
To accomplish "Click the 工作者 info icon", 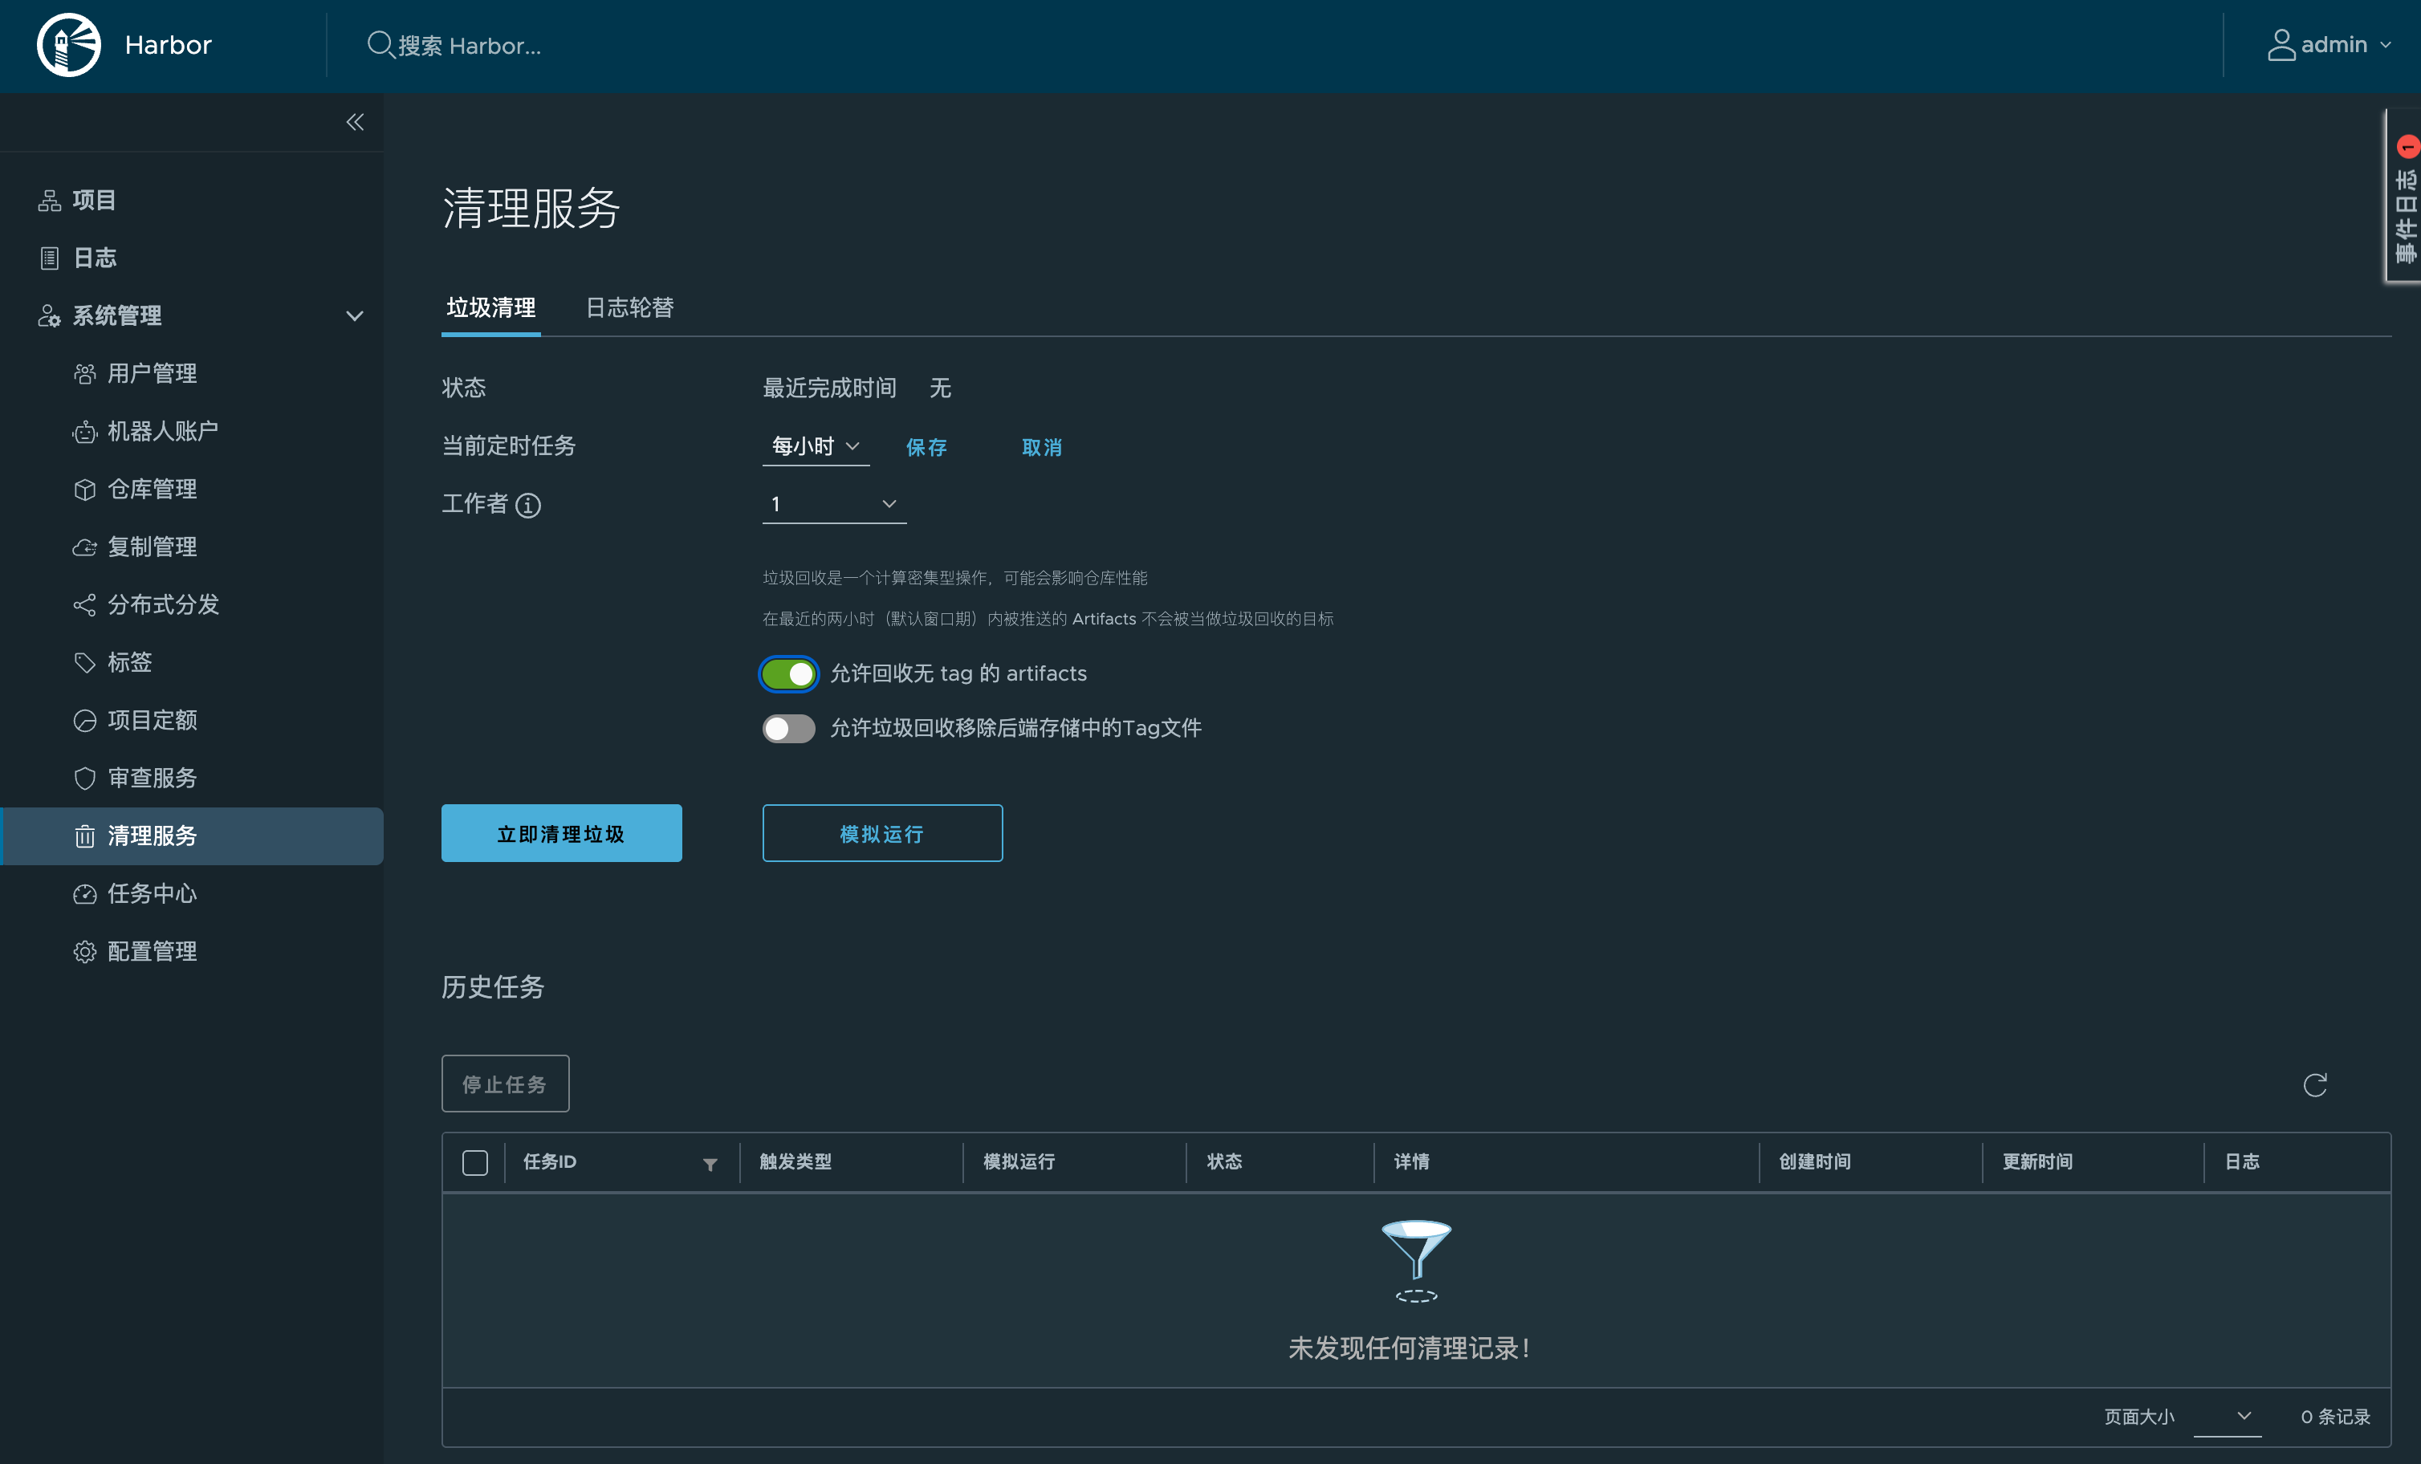I will click(x=527, y=505).
